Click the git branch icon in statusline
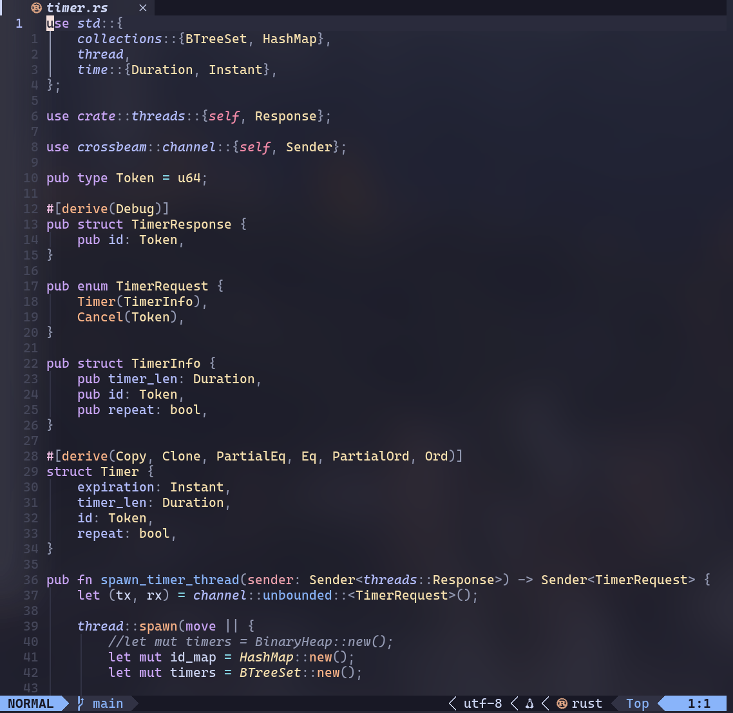This screenshot has height=713, width=733. 81,703
